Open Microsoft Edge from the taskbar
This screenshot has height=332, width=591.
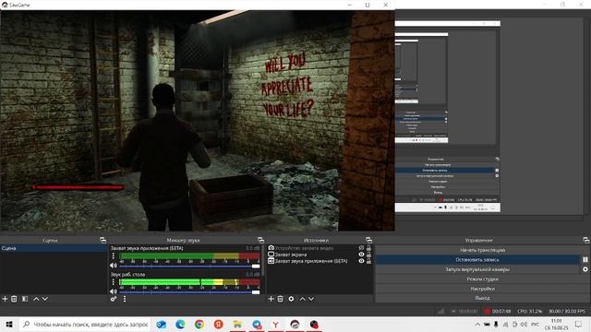pos(180,325)
